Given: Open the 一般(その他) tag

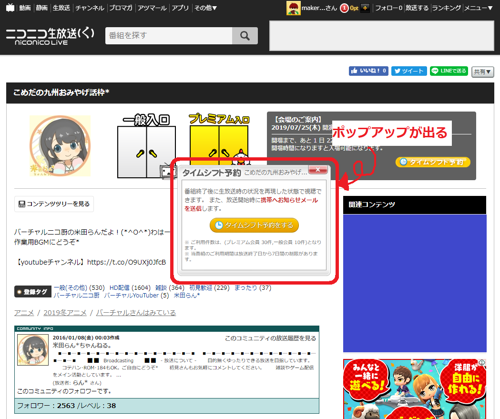Looking at the screenshot, I should (x=70, y=287).
